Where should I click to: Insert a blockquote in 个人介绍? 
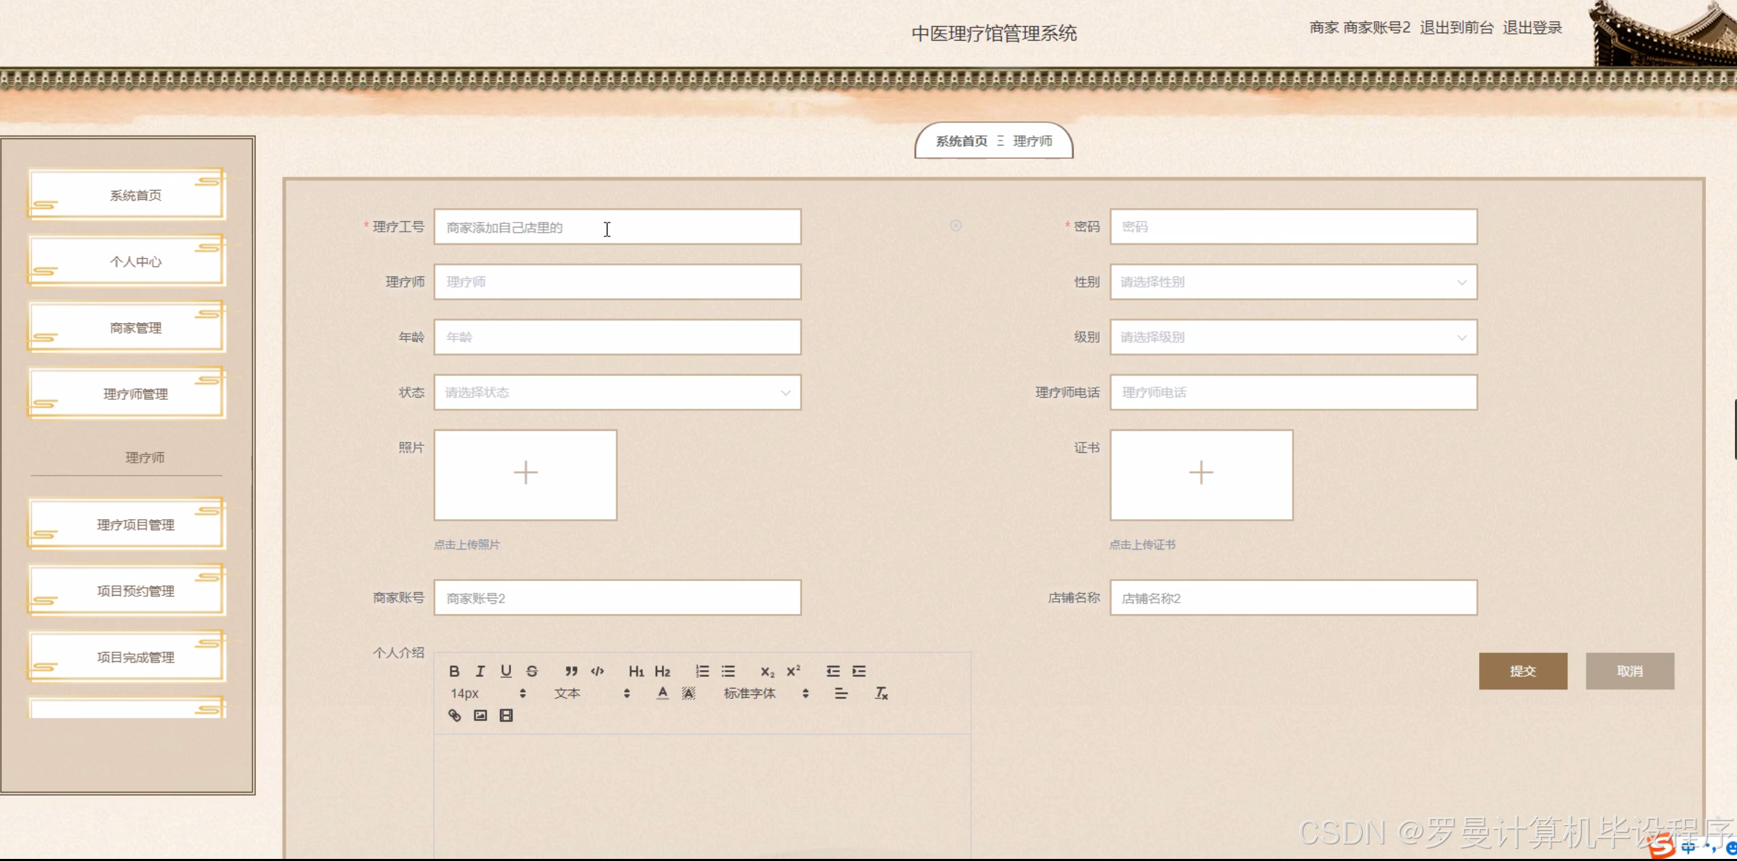(571, 671)
